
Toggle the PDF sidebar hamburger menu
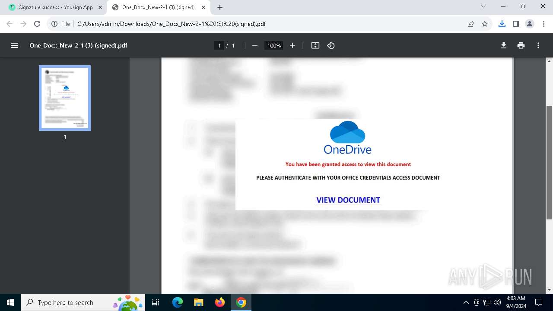[15, 45]
